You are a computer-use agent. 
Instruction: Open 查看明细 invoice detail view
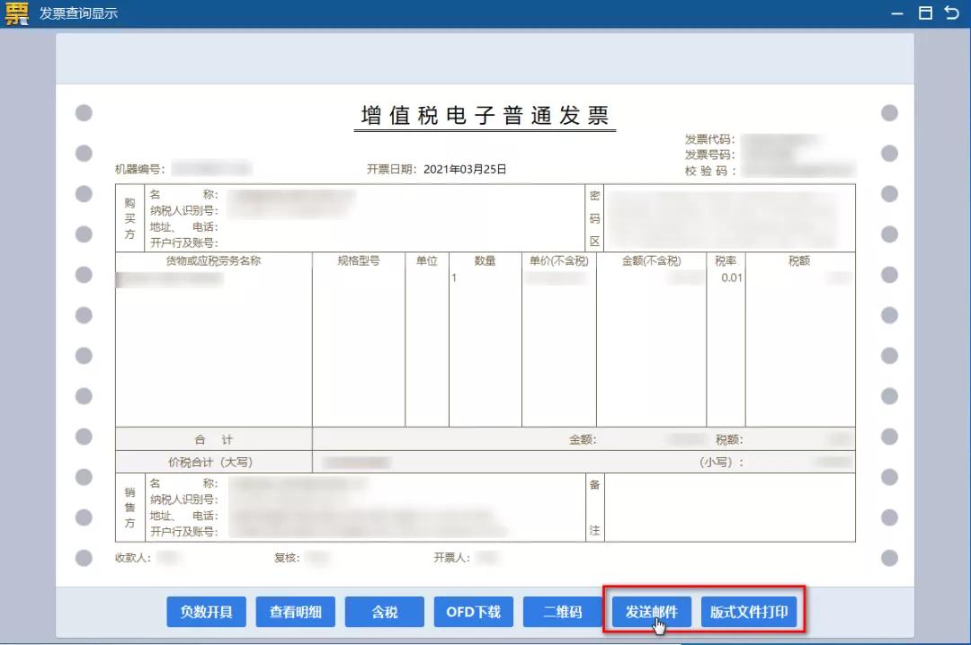pyautogui.click(x=295, y=612)
